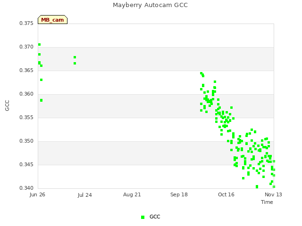Viewport: 302px width, 226px height.
Task: Select the 0.375 y-axis label
Action: [26, 23]
